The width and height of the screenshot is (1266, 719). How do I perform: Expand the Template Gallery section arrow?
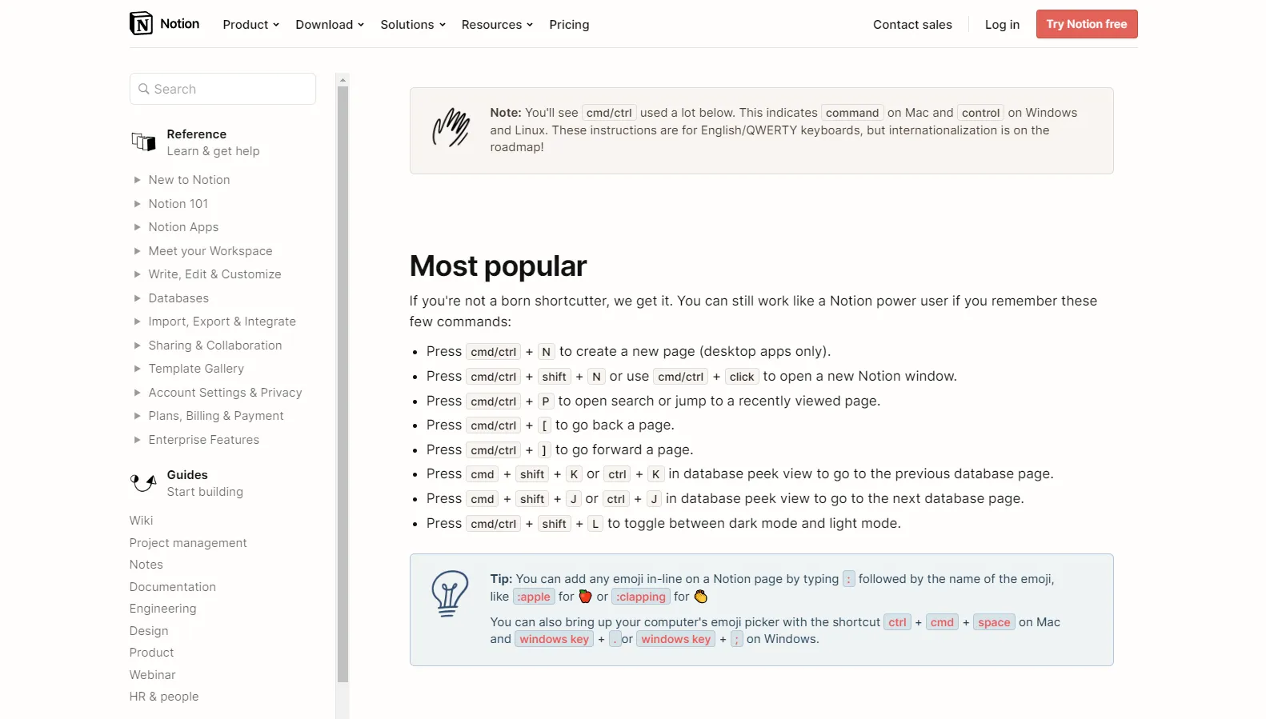(137, 369)
